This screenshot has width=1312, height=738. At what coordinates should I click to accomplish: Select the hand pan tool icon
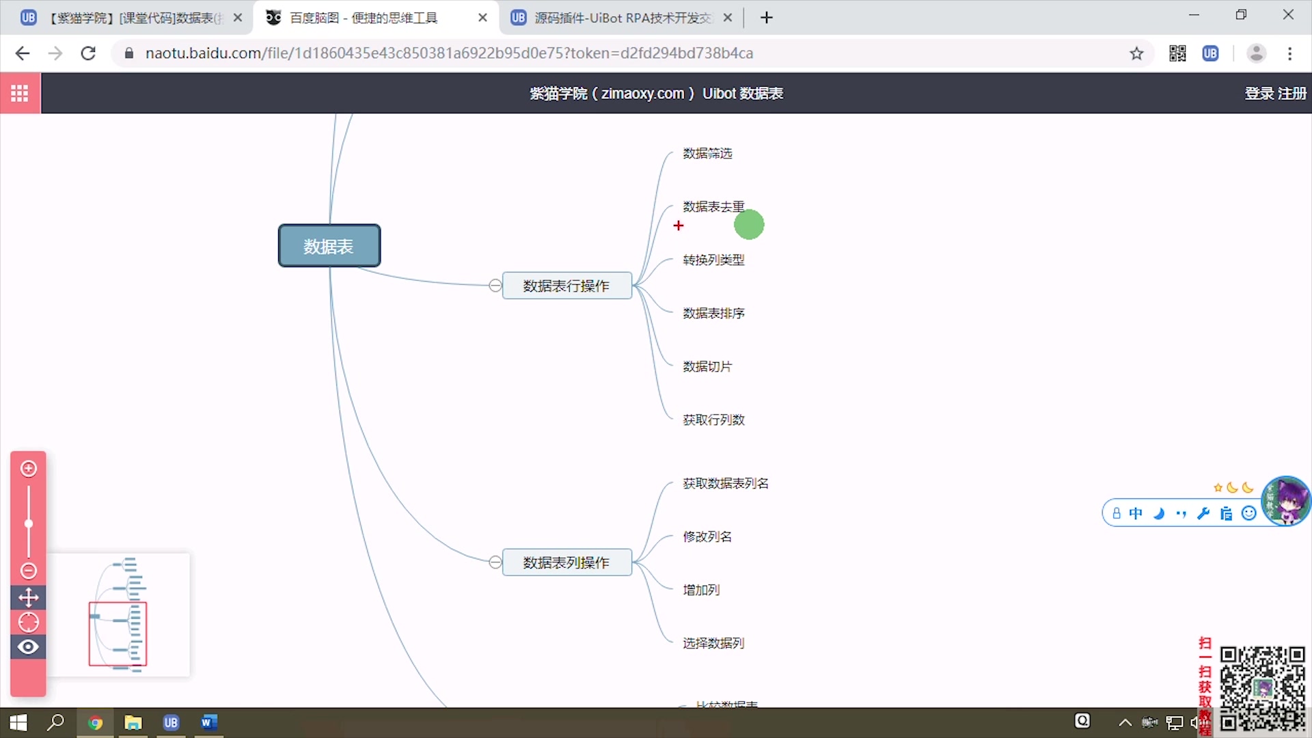(28, 598)
